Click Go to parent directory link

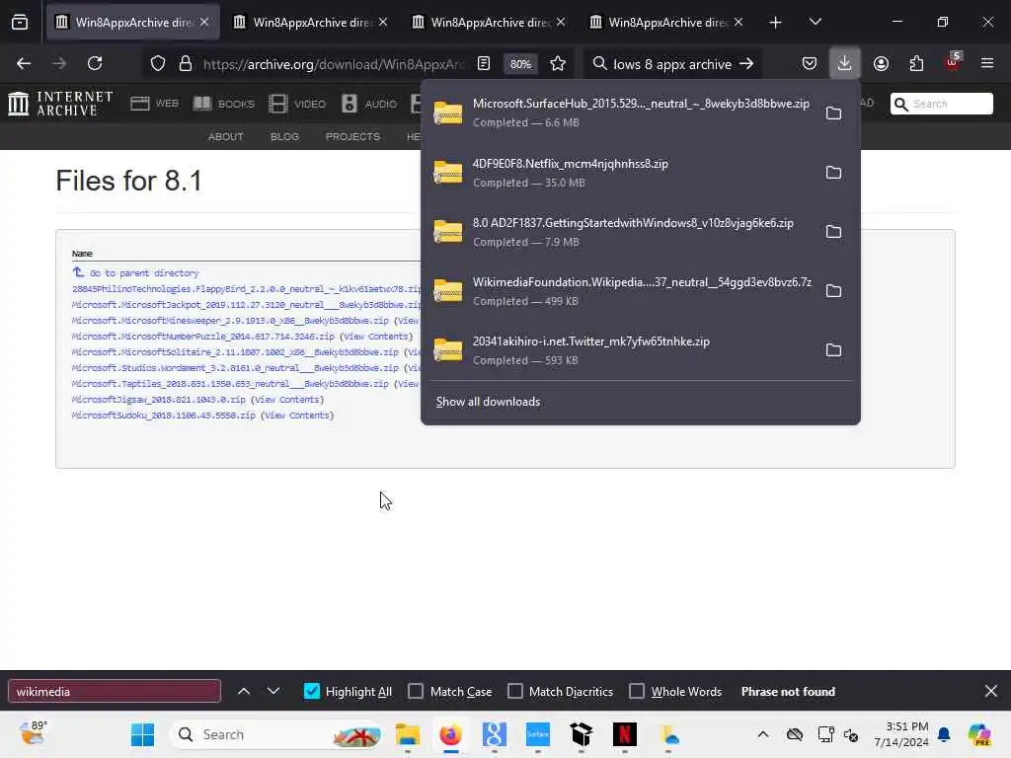(143, 273)
